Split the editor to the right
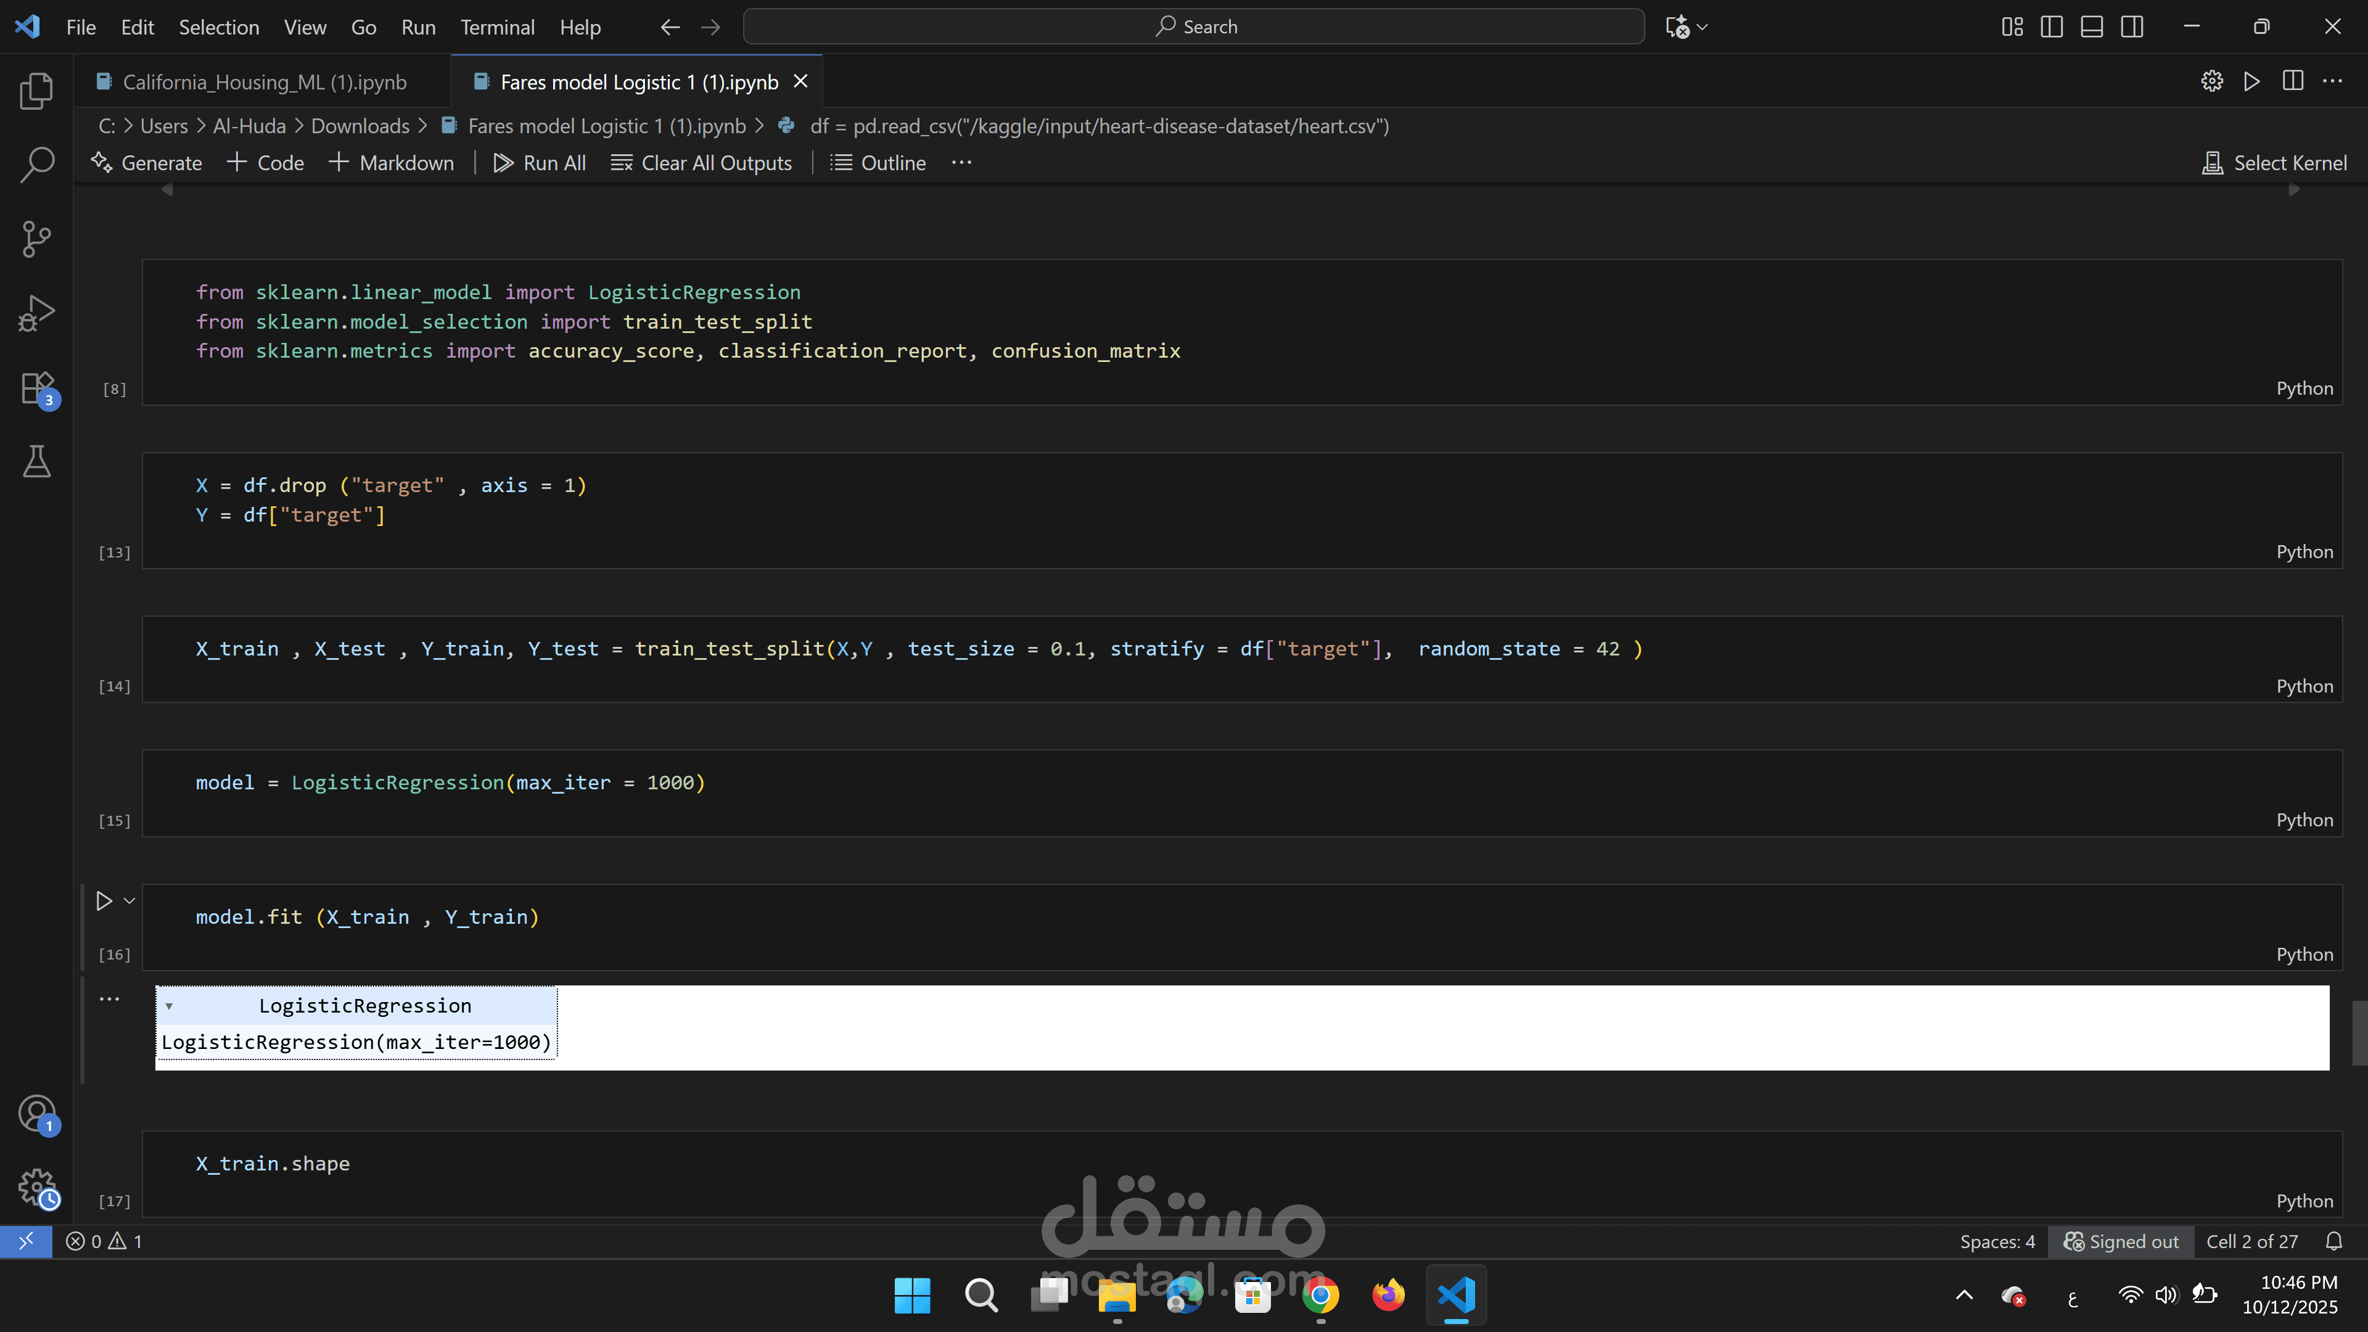The image size is (2368, 1332). [2293, 82]
